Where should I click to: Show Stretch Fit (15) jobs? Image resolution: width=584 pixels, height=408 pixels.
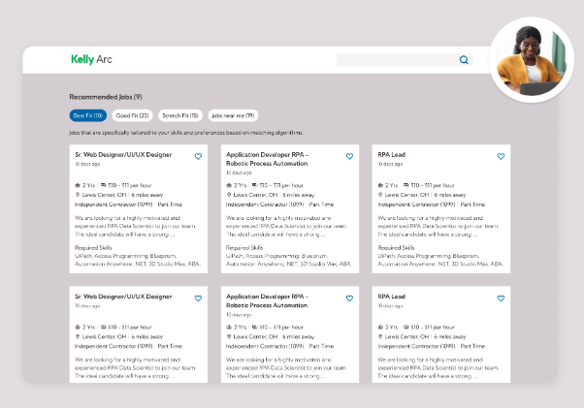(x=179, y=115)
